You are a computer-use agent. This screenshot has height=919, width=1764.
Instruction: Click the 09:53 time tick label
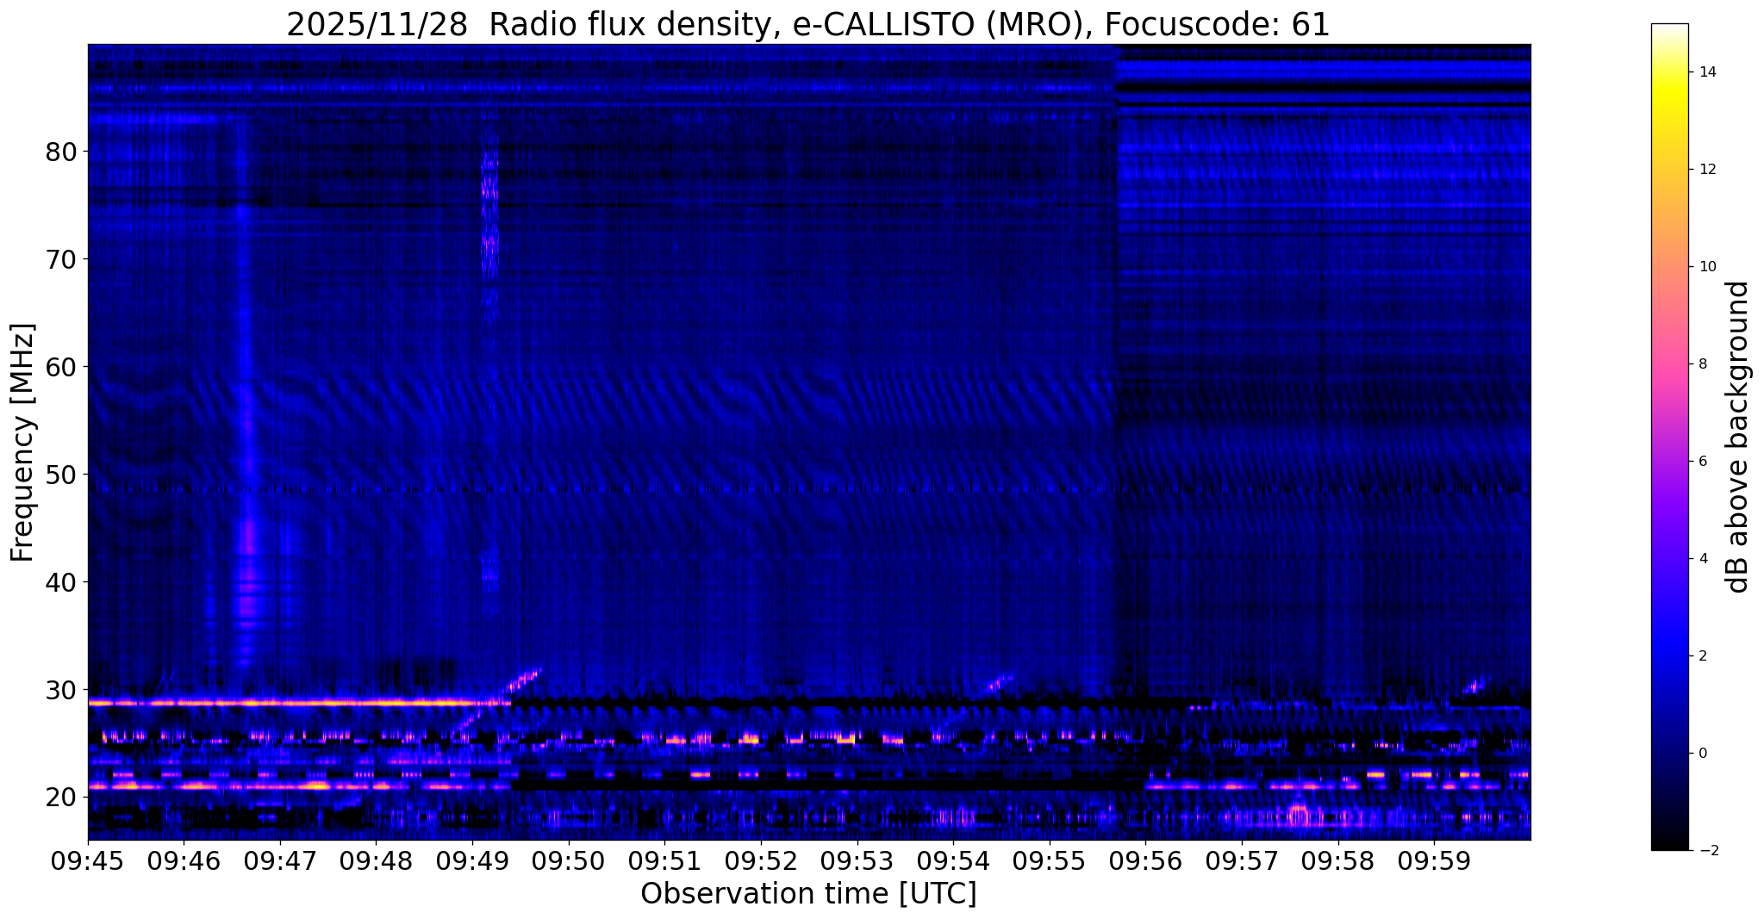[857, 861]
